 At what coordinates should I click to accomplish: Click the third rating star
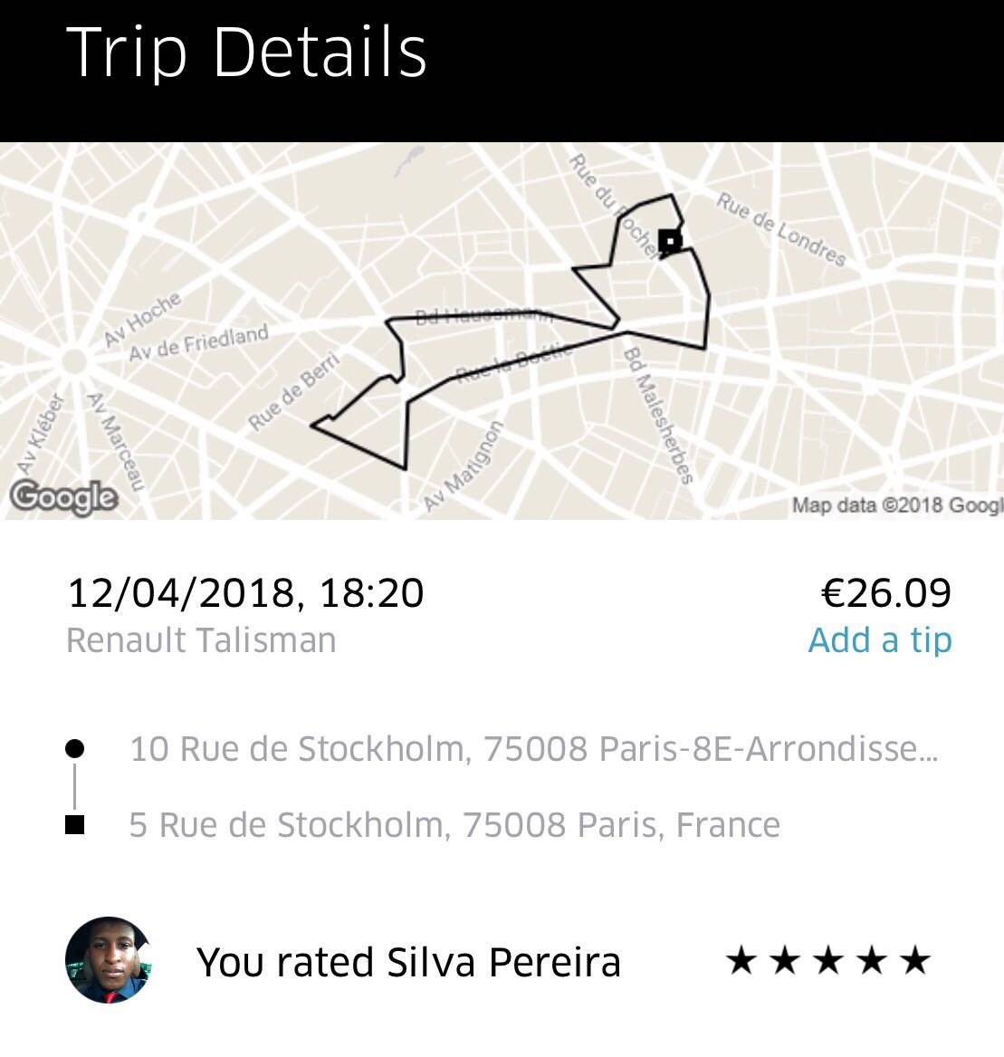click(827, 960)
